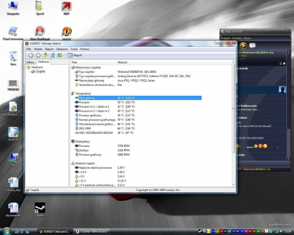Click the show desktop quick launch icon
294x235 pixels.
point(16,231)
